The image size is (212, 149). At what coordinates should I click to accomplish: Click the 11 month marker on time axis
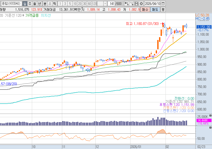[64, 147]
